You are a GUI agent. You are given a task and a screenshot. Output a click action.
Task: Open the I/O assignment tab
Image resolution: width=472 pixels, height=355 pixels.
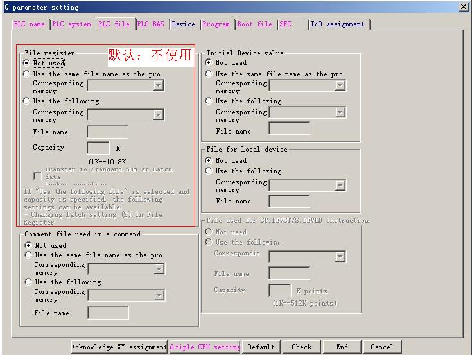coord(338,24)
